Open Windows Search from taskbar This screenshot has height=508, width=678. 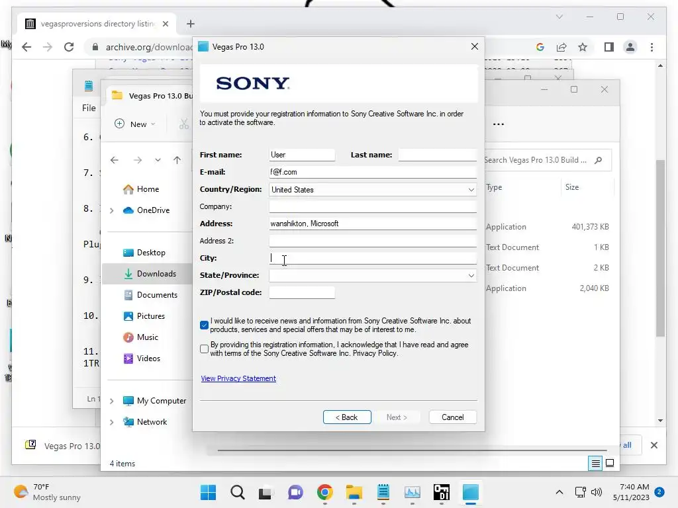coord(238,492)
